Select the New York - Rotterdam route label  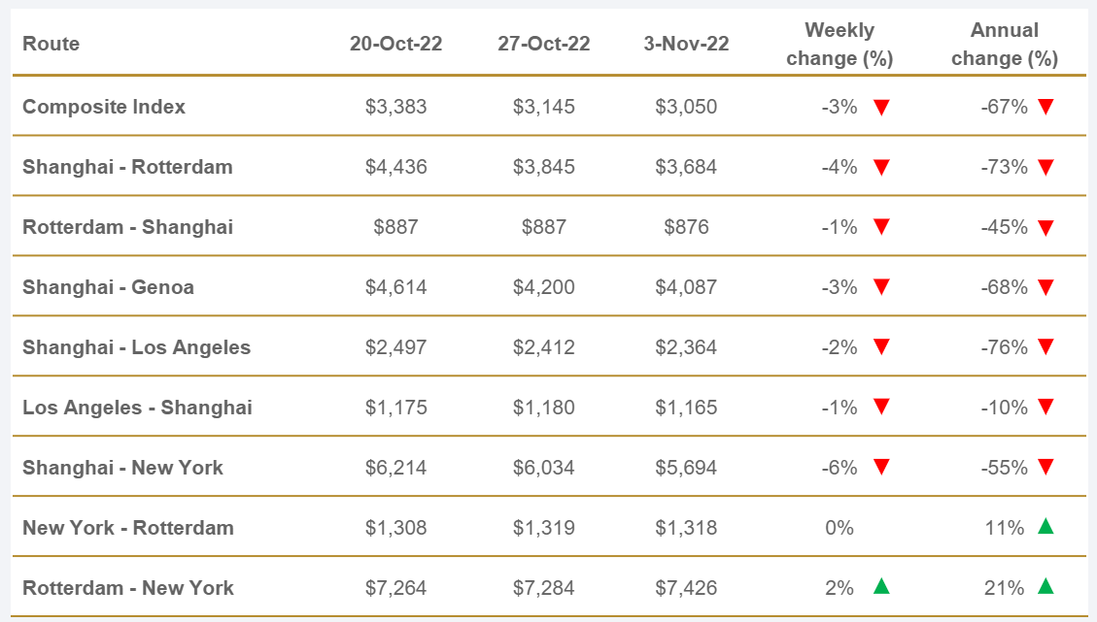128,528
